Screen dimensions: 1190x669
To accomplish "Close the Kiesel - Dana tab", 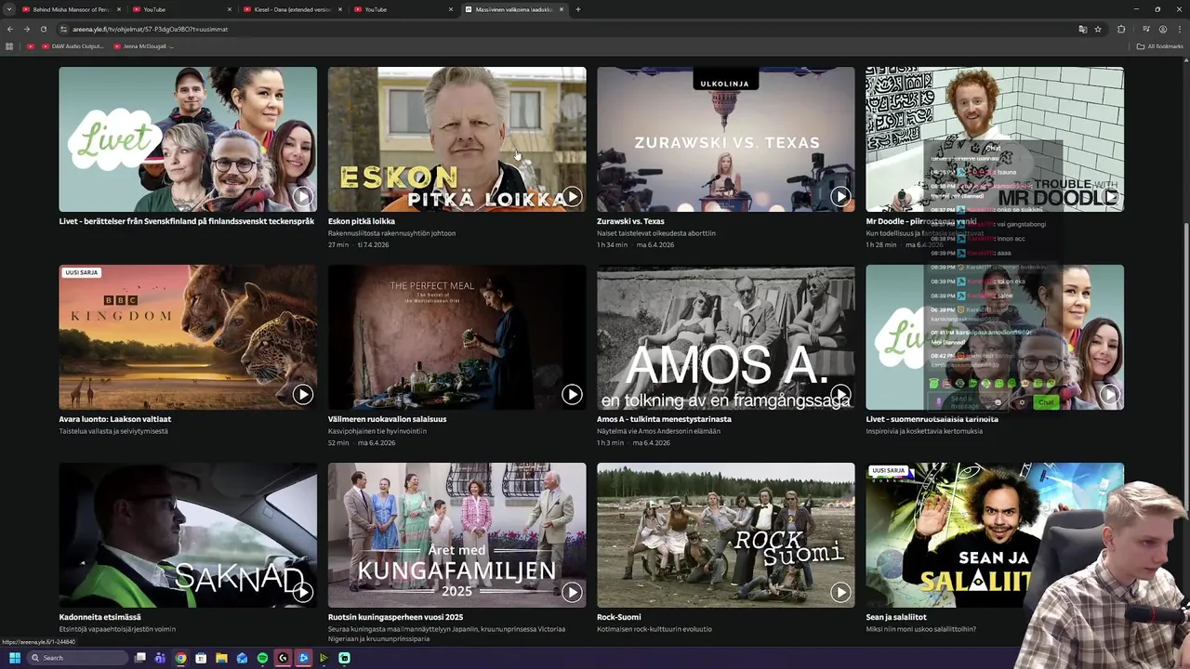I will pos(340,9).
